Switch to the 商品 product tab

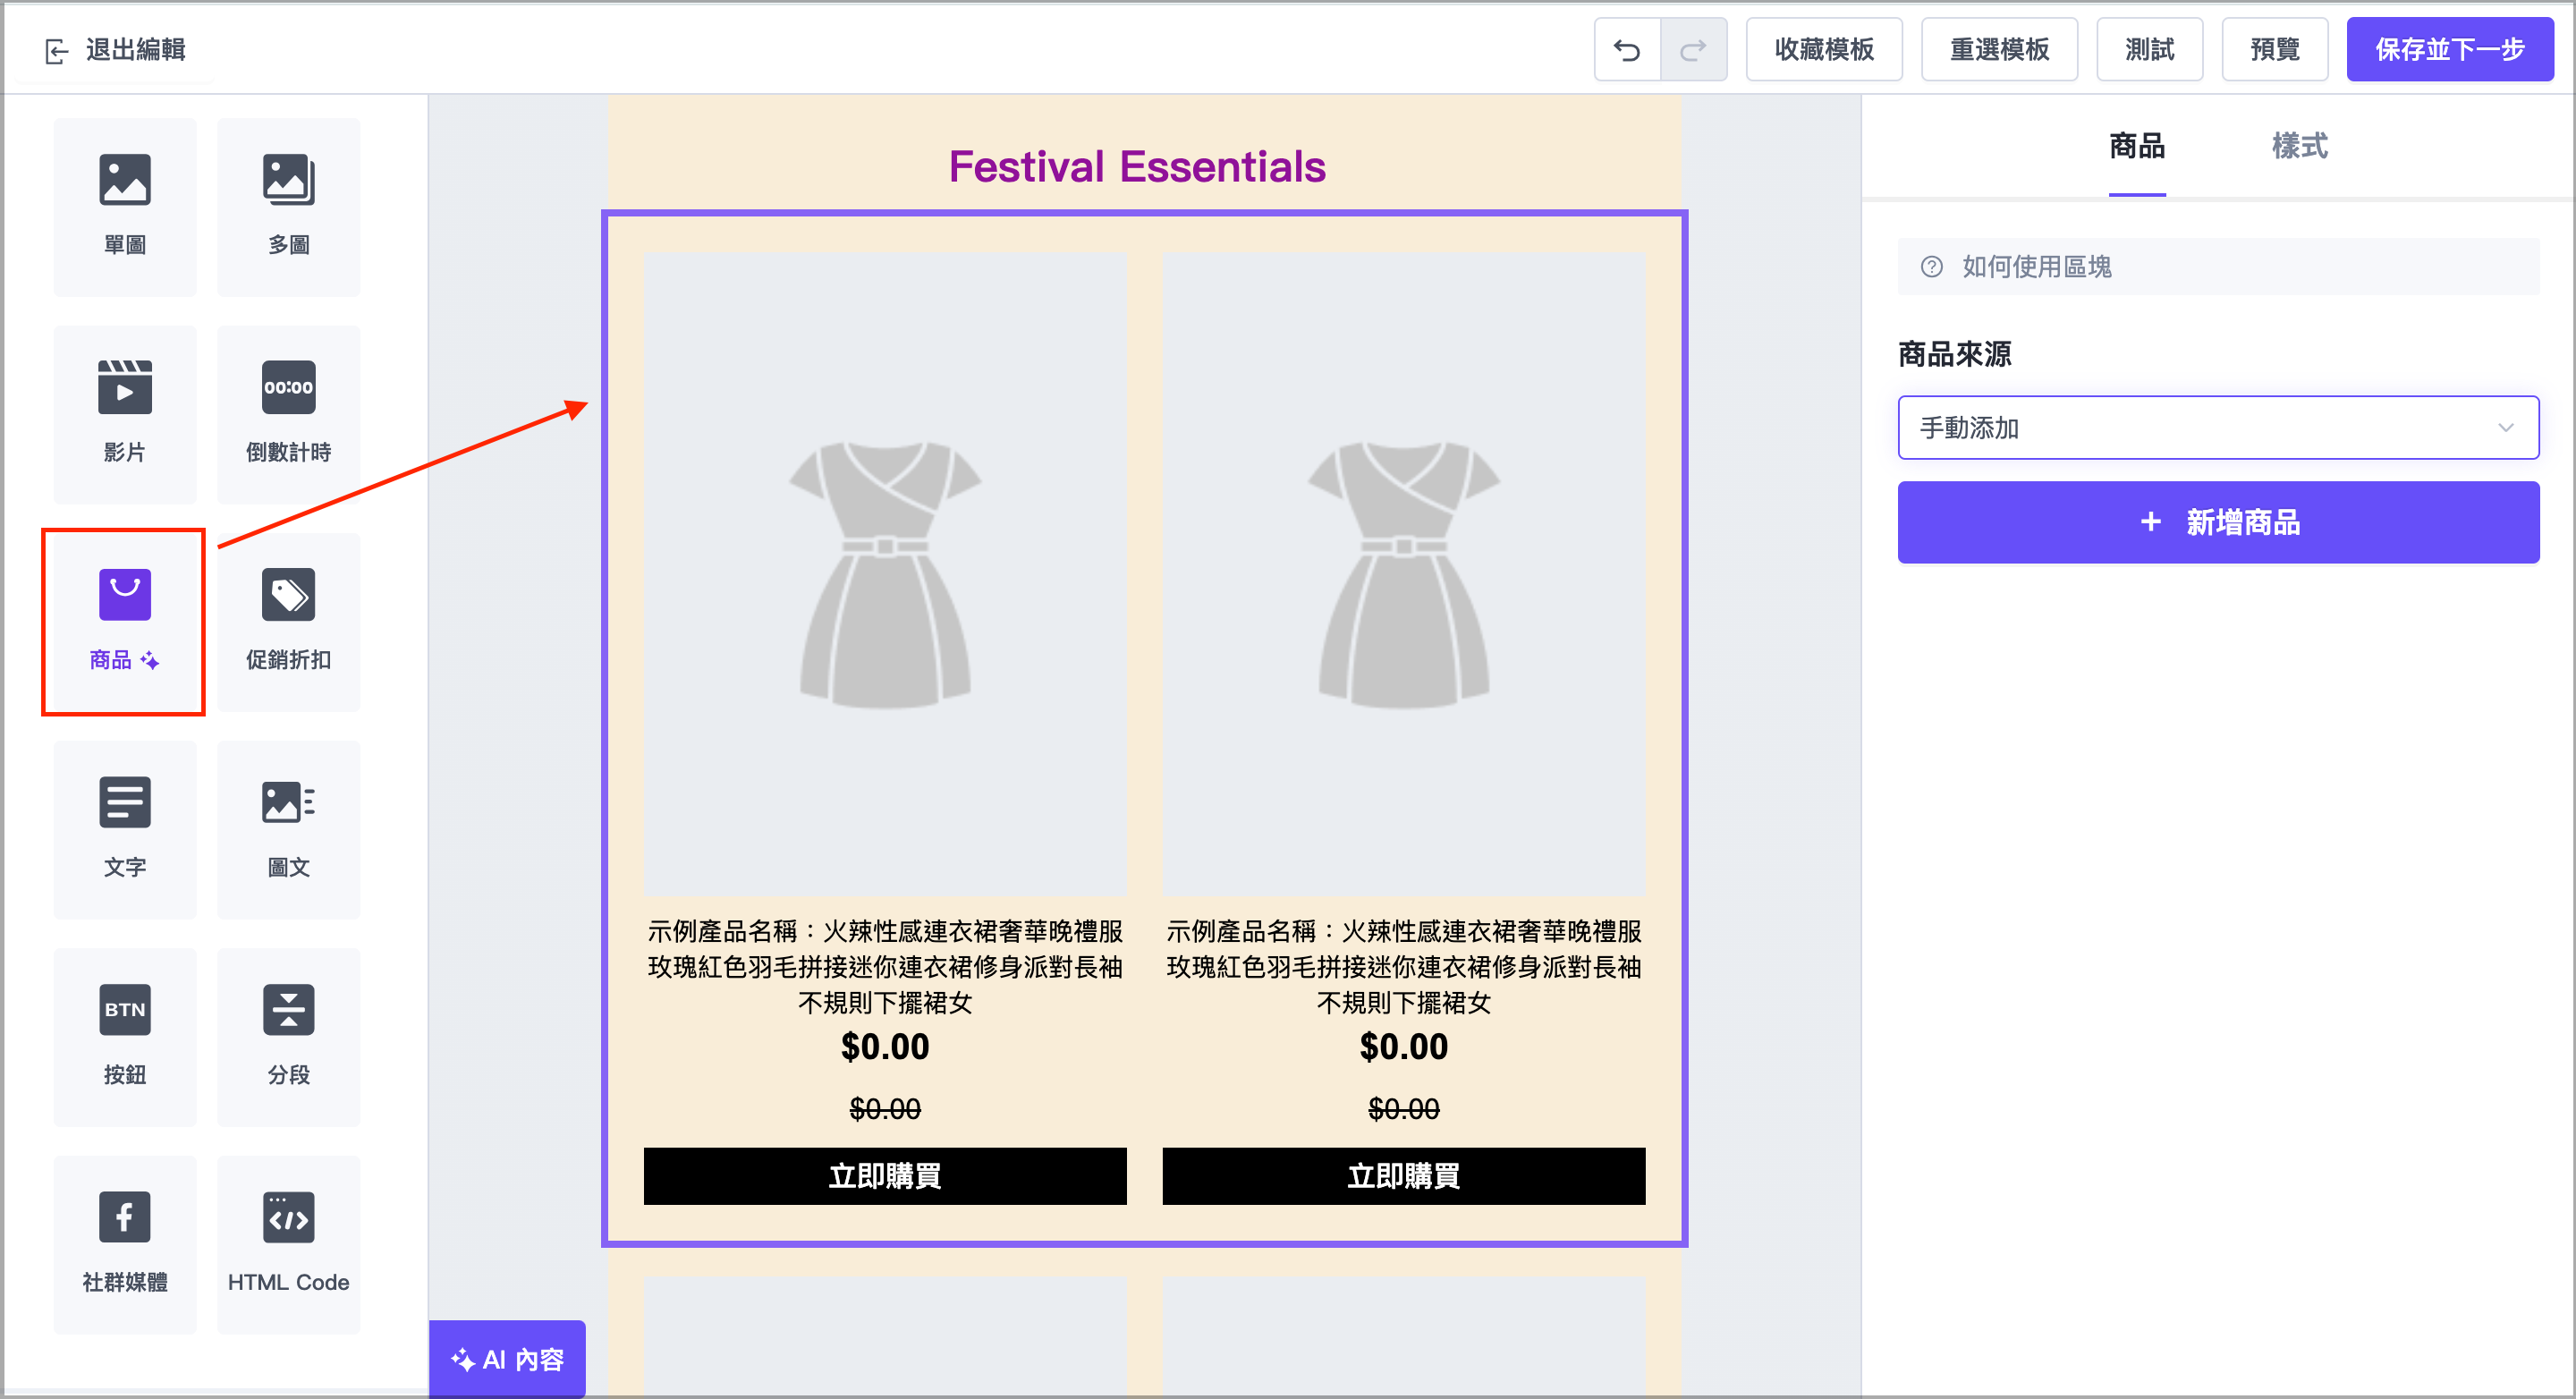pyautogui.click(x=2137, y=147)
